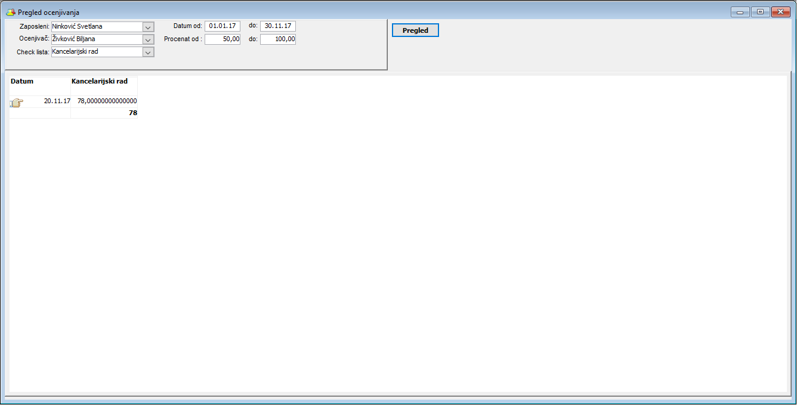Click the Datum od field showing 01.01.17

[x=222, y=26]
